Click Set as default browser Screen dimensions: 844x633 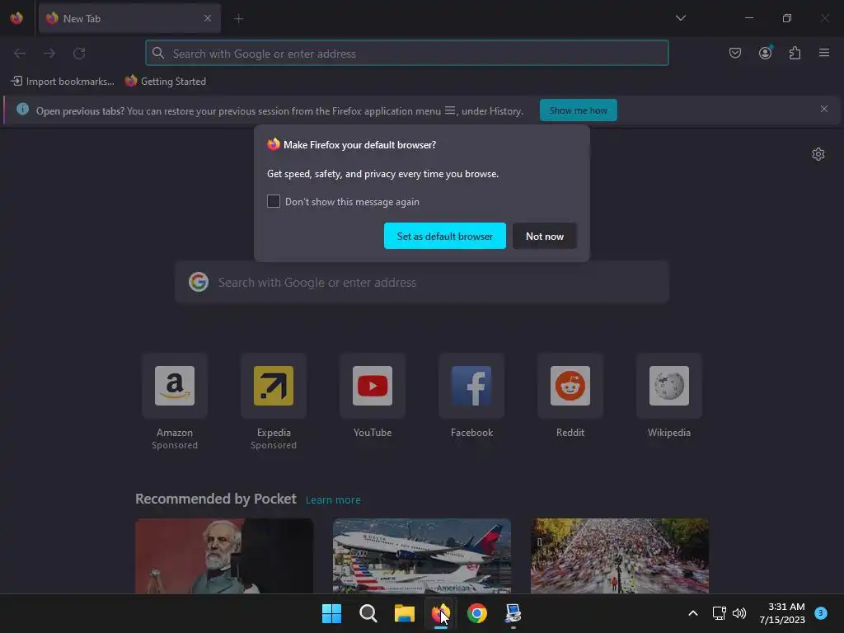444,236
